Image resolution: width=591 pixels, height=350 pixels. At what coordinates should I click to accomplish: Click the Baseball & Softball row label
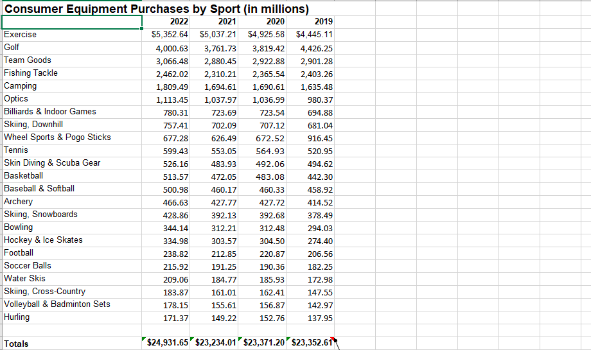click(39, 188)
